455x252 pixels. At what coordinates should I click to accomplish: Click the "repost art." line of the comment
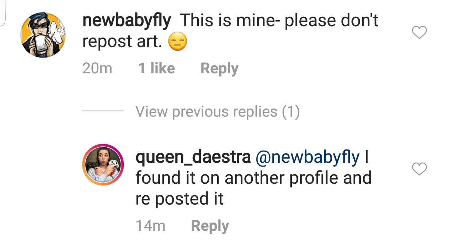122,42
